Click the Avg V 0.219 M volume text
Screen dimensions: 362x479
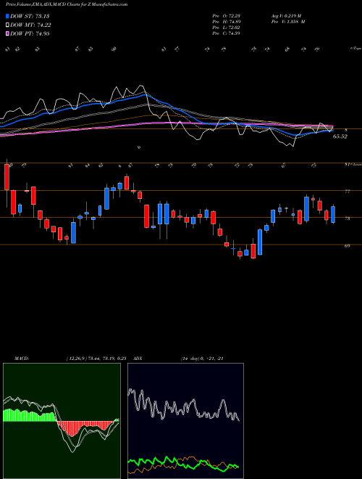(x=286, y=16)
